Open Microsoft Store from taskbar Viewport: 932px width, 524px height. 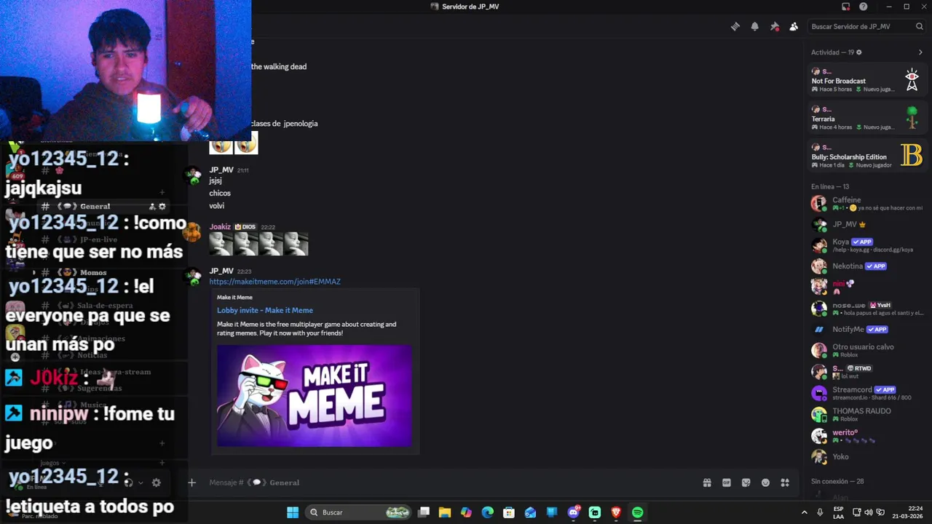(509, 512)
